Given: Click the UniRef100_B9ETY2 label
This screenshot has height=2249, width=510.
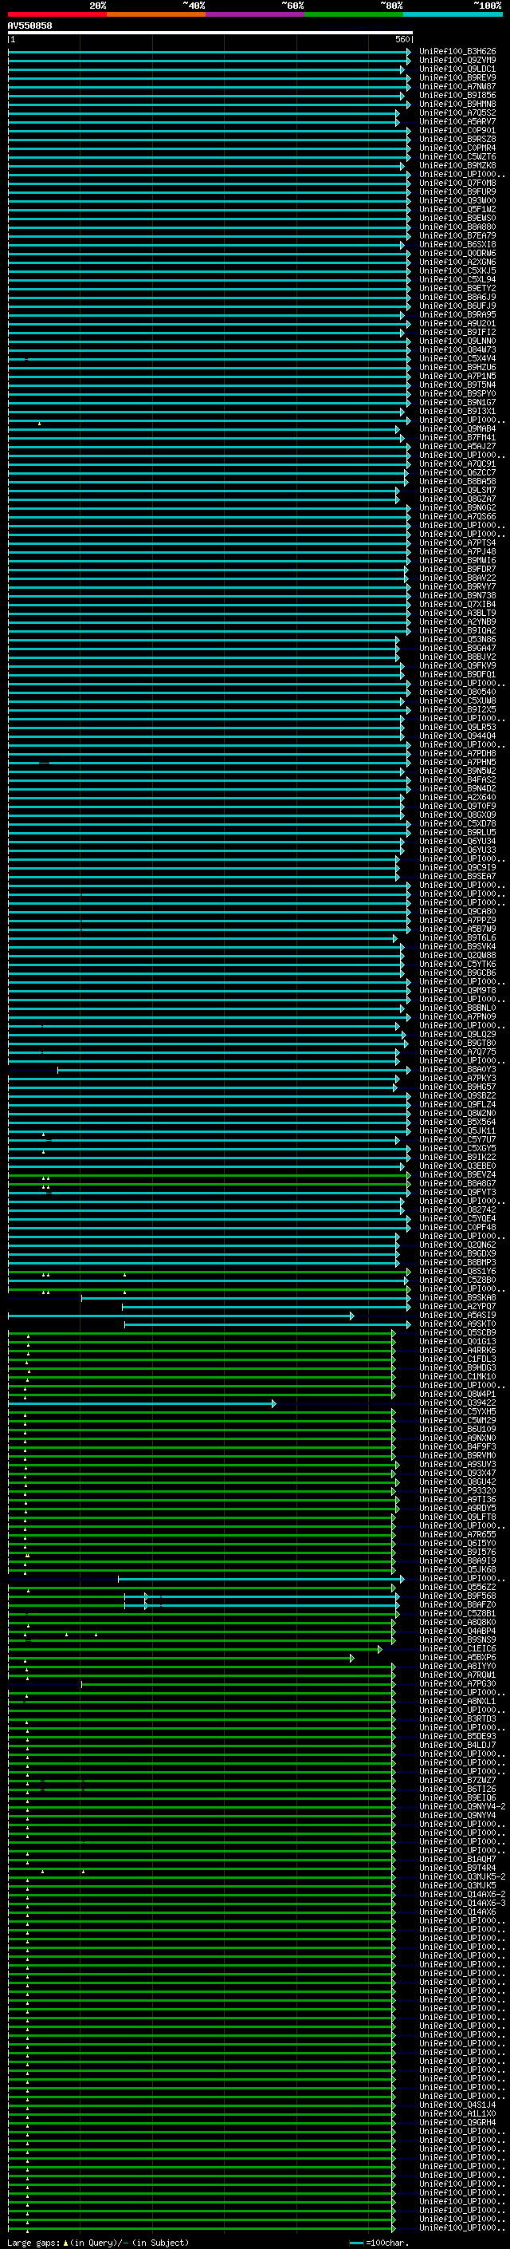Looking at the screenshot, I should 457,288.
